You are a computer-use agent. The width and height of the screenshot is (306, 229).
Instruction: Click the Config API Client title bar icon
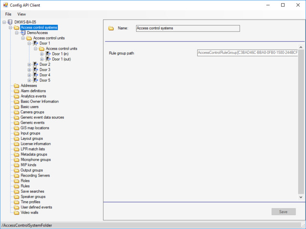6,5
